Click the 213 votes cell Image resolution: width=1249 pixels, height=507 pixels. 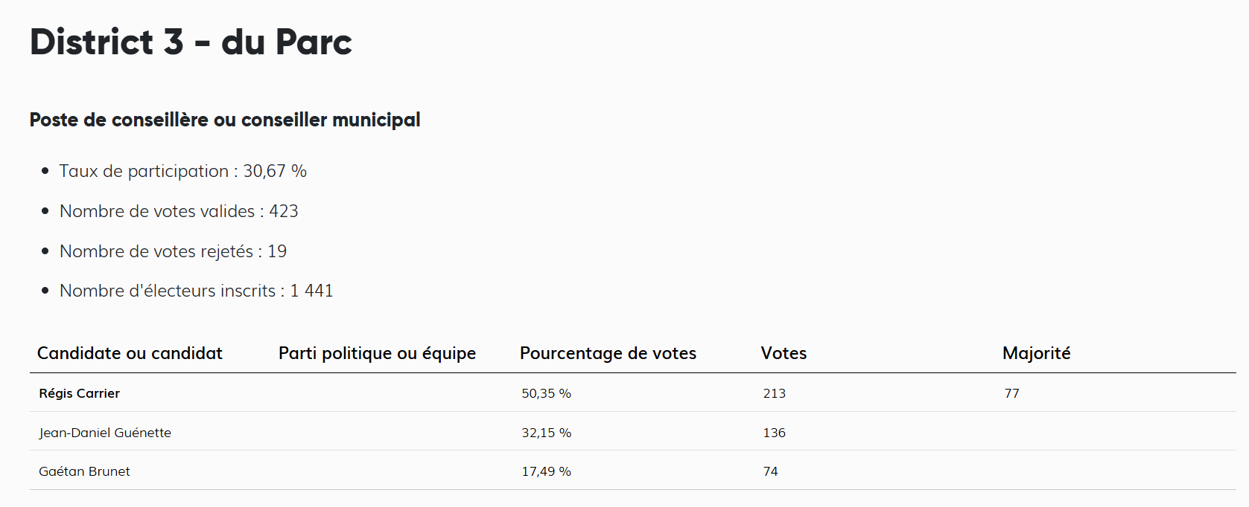(774, 393)
